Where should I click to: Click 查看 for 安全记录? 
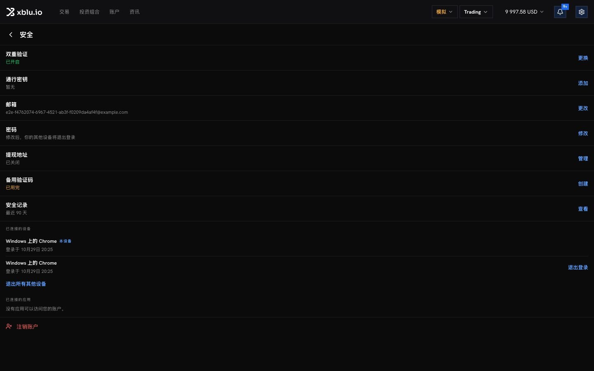(x=583, y=209)
